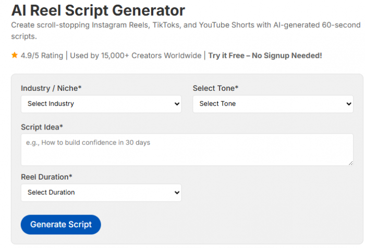Screen dimensions: 365x248
Task: Click the Generate Script button
Action: click(61, 225)
